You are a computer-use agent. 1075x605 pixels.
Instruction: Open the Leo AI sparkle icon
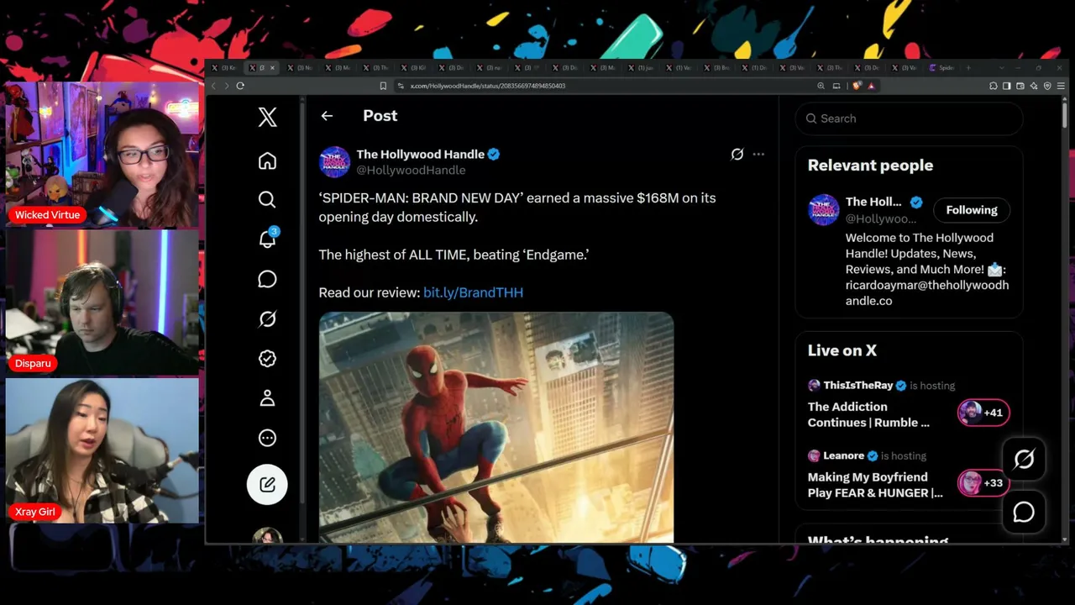point(1034,86)
